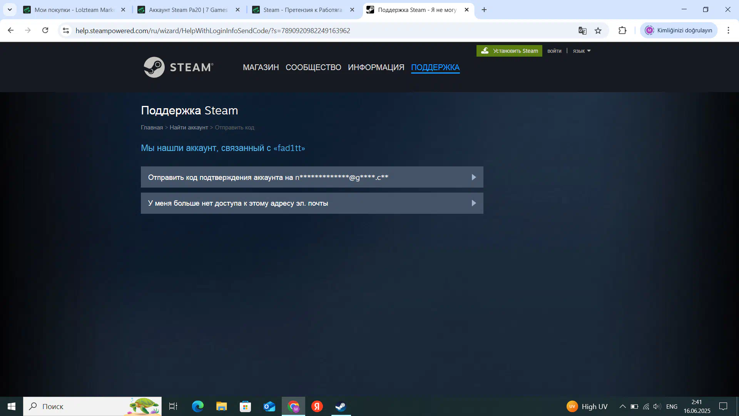Screen dimensions: 739x416
Task: Open Steam app from taskbar
Action: [341, 406]
